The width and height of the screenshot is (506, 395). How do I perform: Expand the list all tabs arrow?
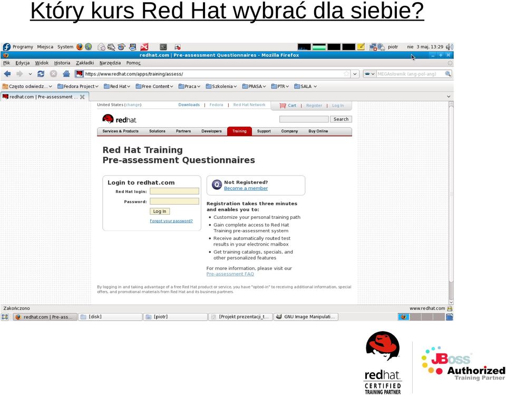[449, 97]
